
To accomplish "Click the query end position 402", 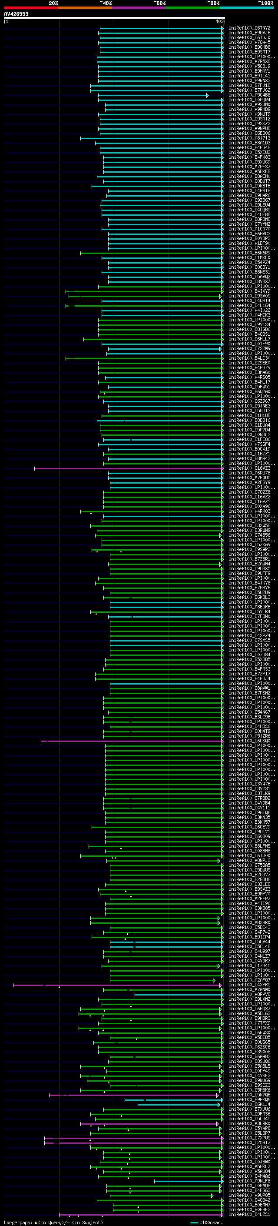I will click(219, 21).
